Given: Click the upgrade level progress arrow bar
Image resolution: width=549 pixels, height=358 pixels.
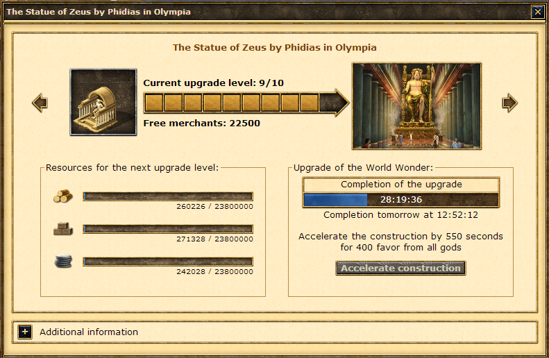Looking at the screenshot, I should pyautogui.click(x=246, y=103).
